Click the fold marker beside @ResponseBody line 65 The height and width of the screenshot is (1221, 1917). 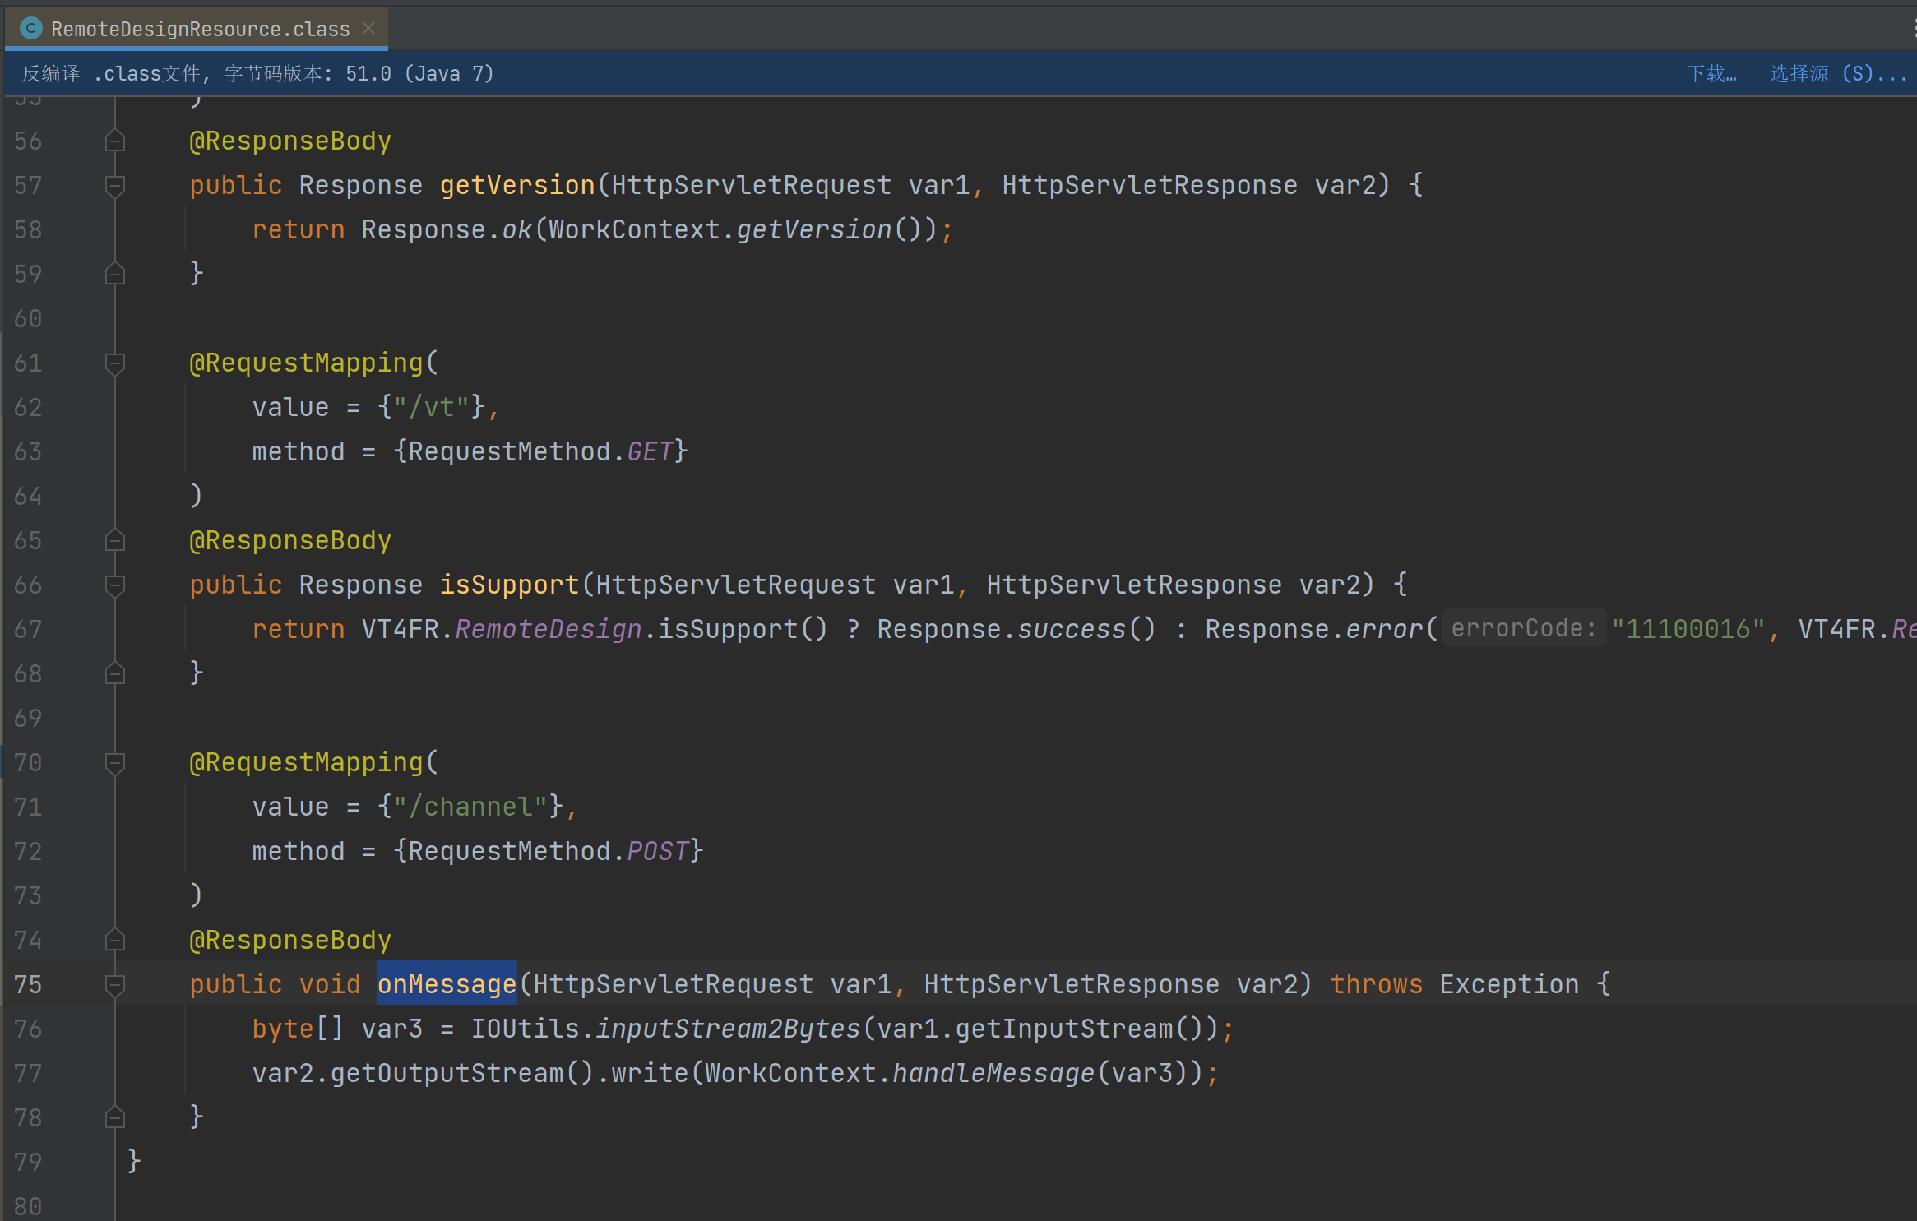pyautogui.click(x=115, y=541)
